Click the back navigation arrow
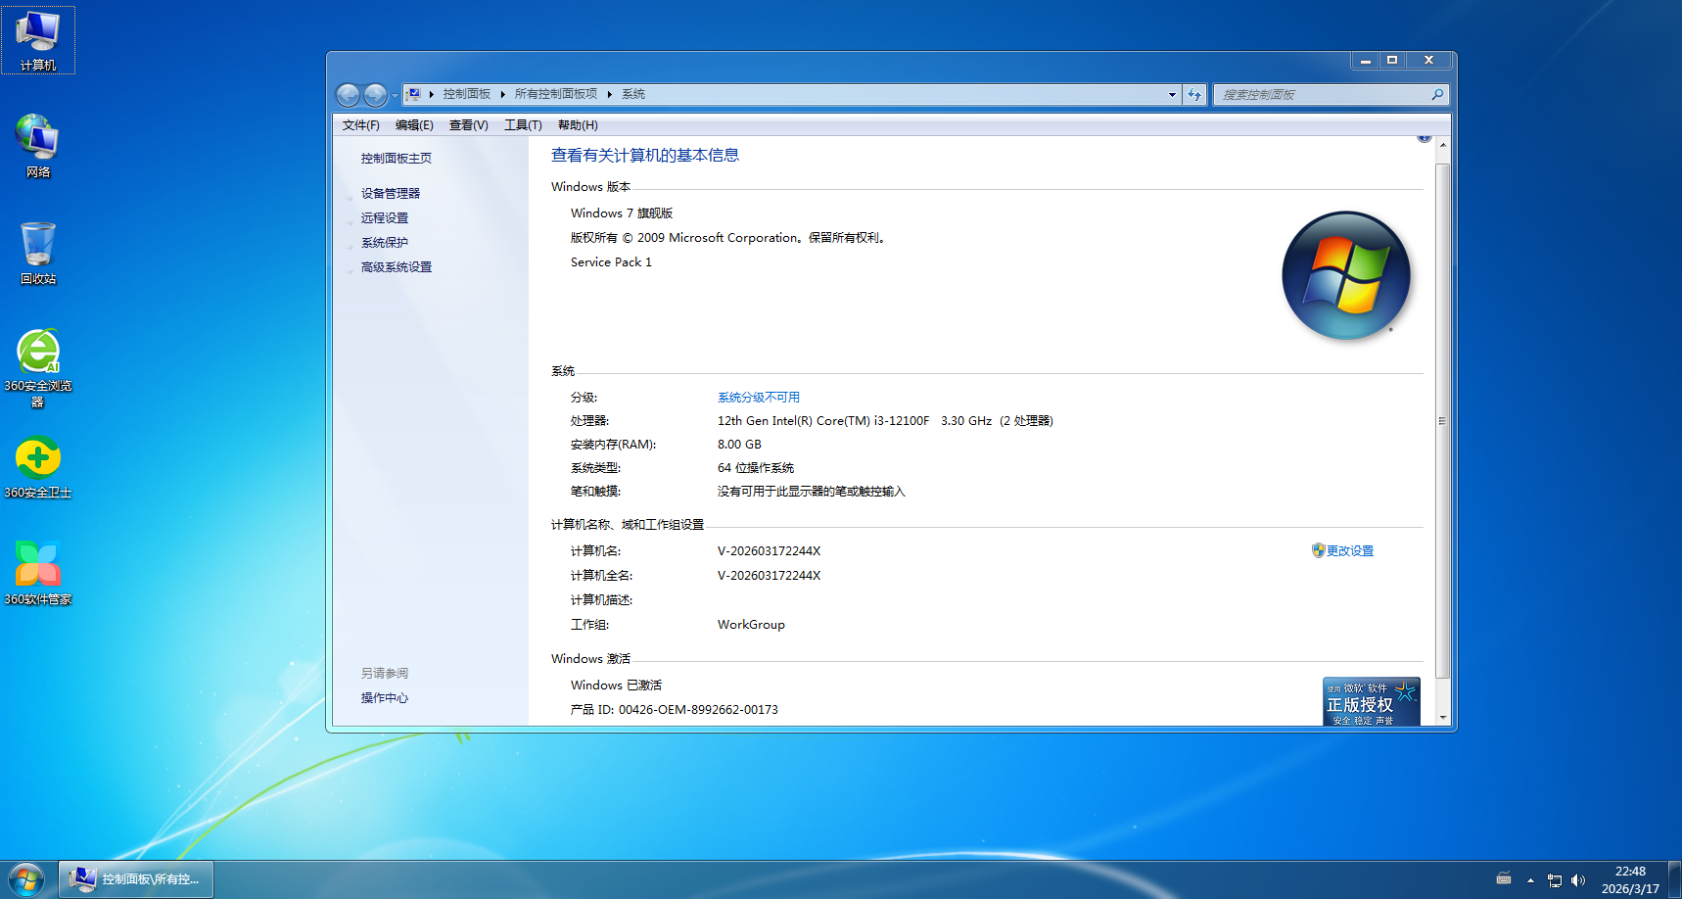Screen dimensions: 1682x899 349,94
